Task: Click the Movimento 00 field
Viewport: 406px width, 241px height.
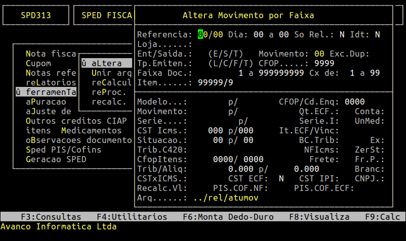Action: 319,54
